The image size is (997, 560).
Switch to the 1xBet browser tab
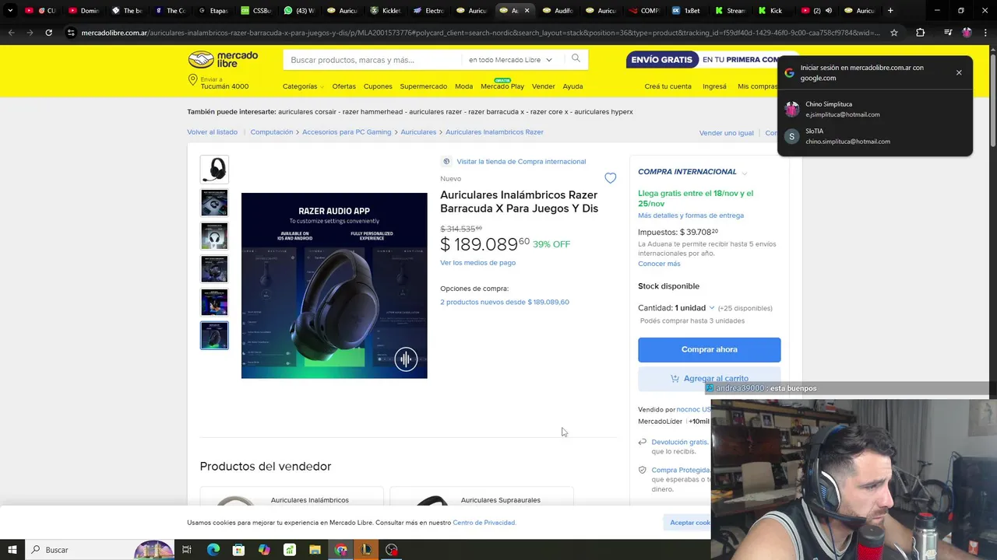coord(685,11)
